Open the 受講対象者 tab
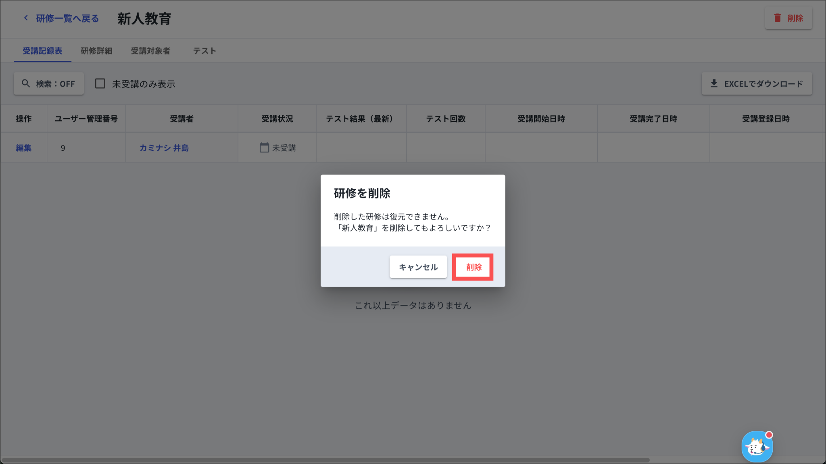 [150, 51]
